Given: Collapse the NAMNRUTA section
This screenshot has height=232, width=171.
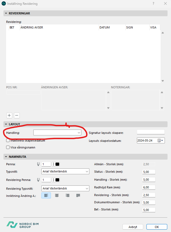Looking at the screenshot, I should point(6,157).
